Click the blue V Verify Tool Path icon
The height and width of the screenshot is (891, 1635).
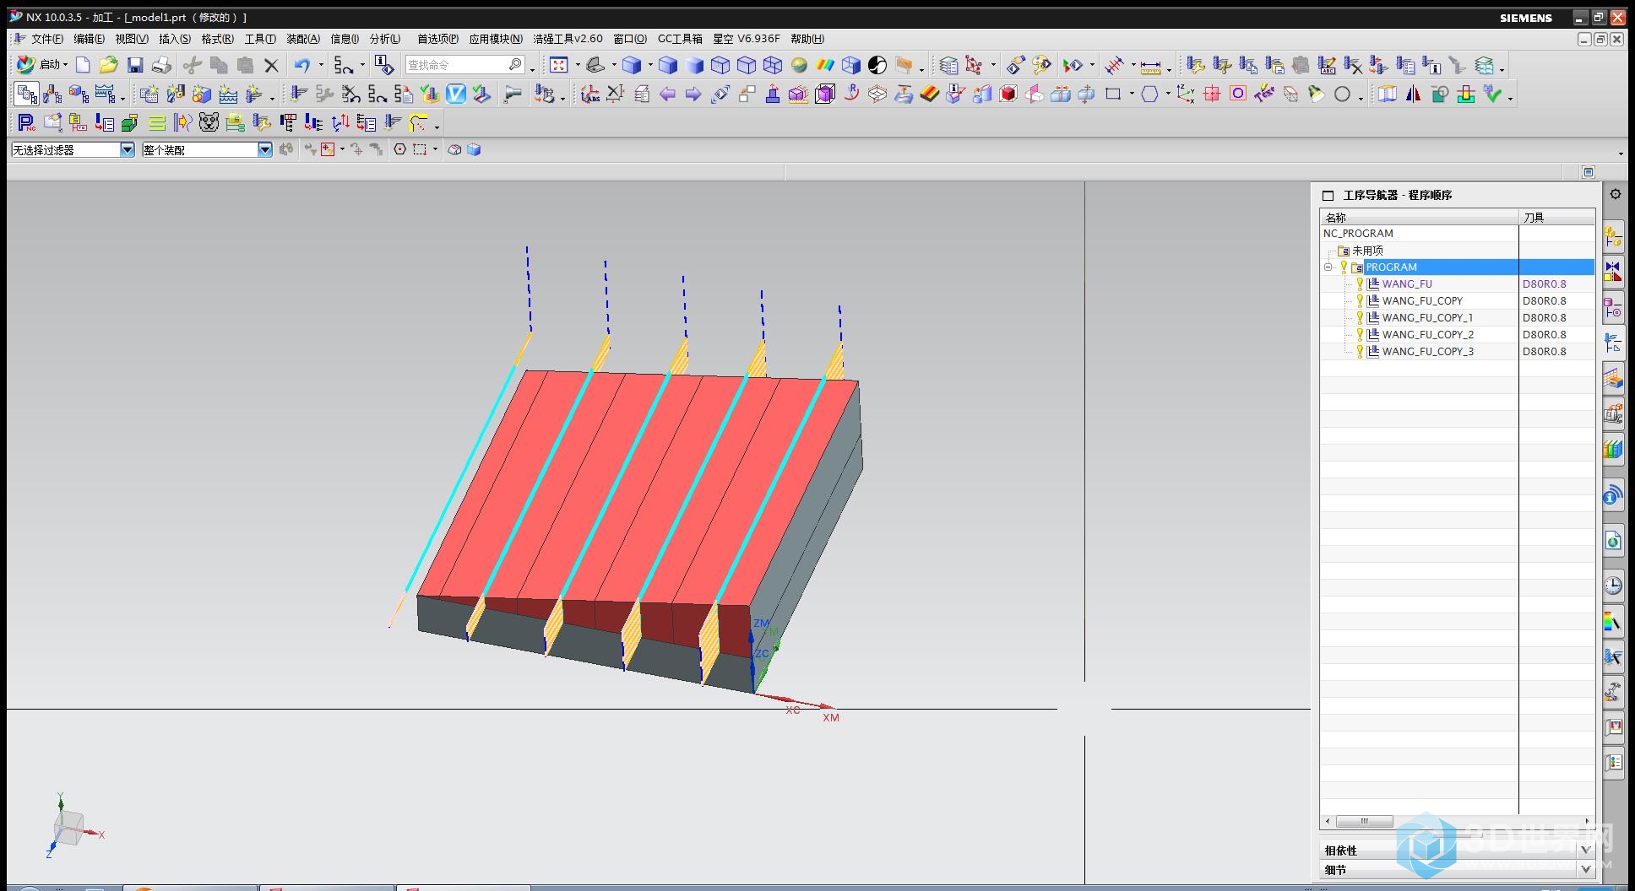click(455, 94)
